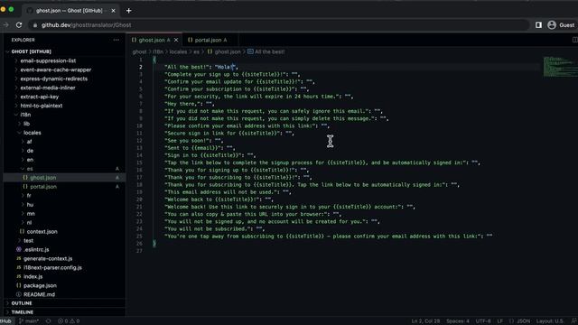
Task: Open package.json file
Action: (x=40, y=285)
